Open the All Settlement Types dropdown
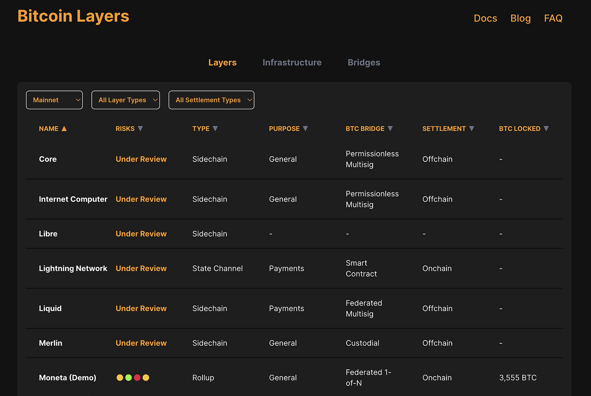This screenshot has height=396, width=591. pyautogui.click(x=211, y=100)
